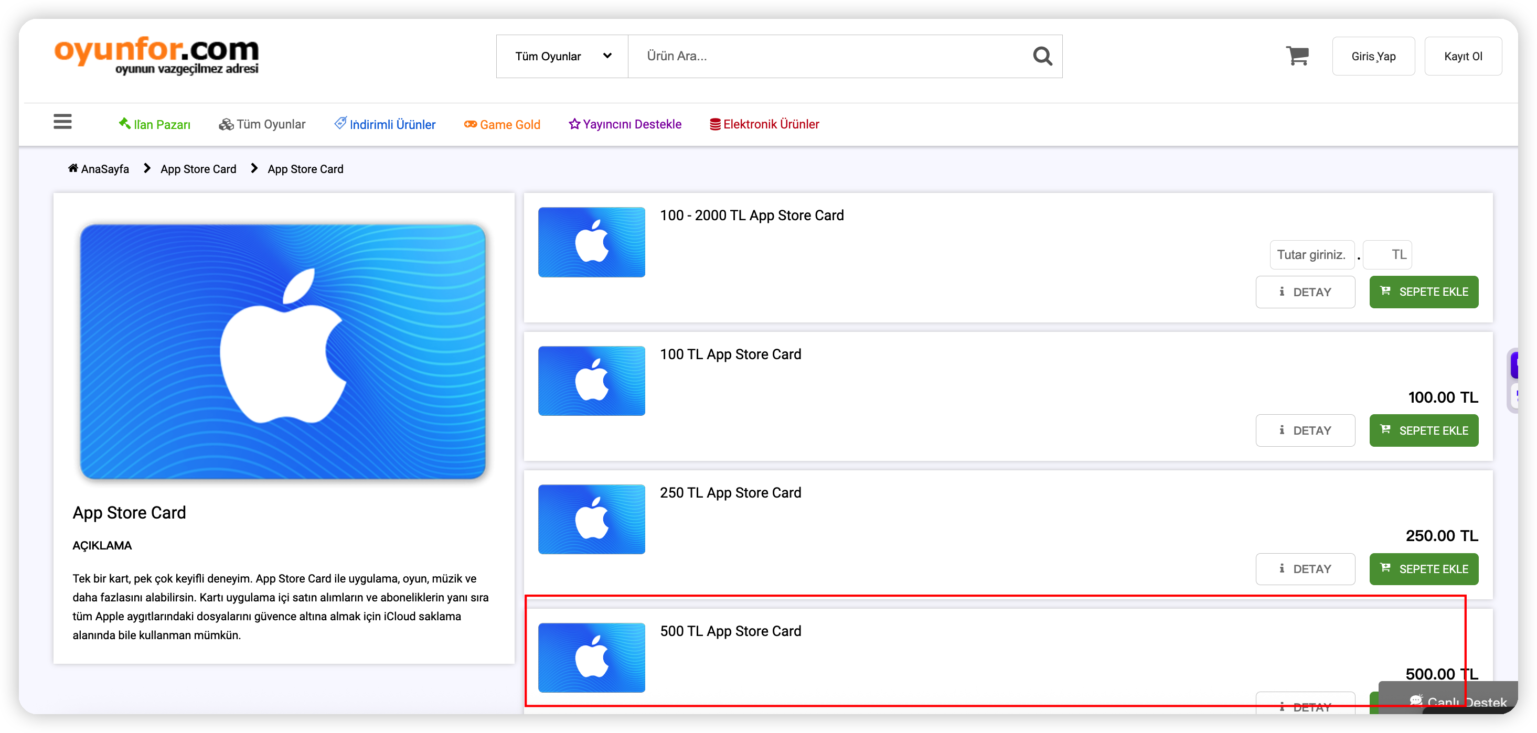Image resolution: width=1537 pixels, height=733 pixels.
Task: Click the 250.00 TL price text
Action: click(1442, 535)
